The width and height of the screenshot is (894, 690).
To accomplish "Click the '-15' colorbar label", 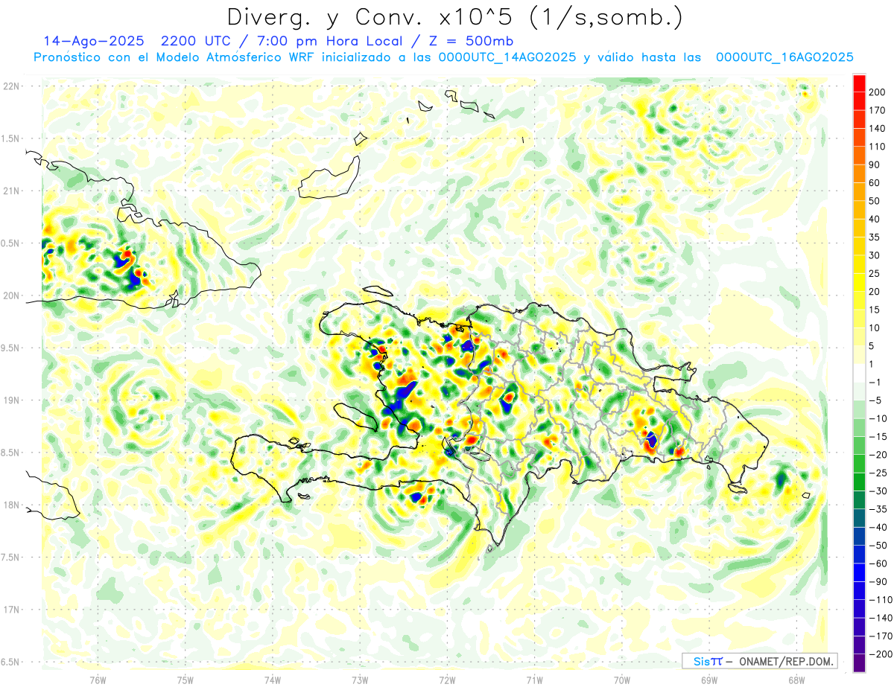I will click(x=879, y=436).
